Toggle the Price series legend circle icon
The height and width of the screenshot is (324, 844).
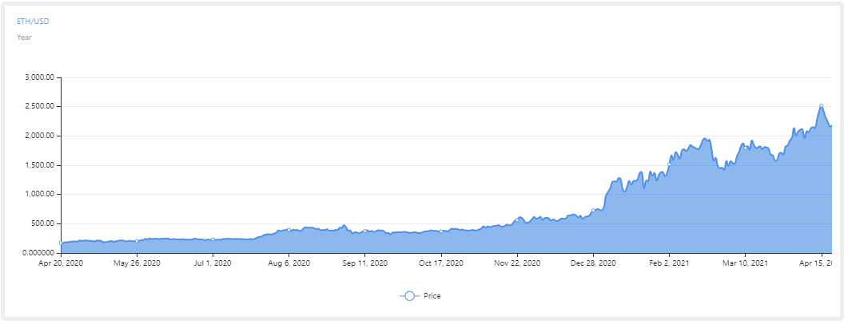409,296
